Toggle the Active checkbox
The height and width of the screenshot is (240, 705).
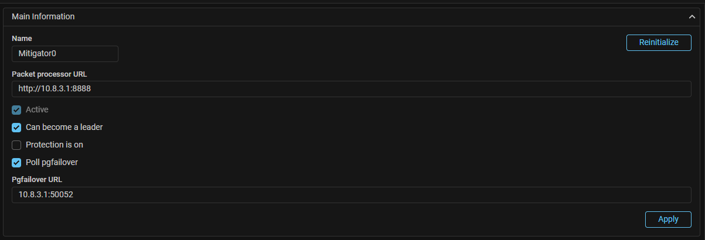click(16, 110)
